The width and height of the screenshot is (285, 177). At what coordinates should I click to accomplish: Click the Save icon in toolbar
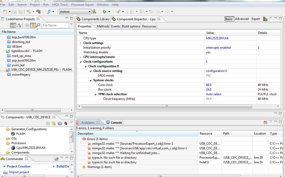tap(15, 12)
